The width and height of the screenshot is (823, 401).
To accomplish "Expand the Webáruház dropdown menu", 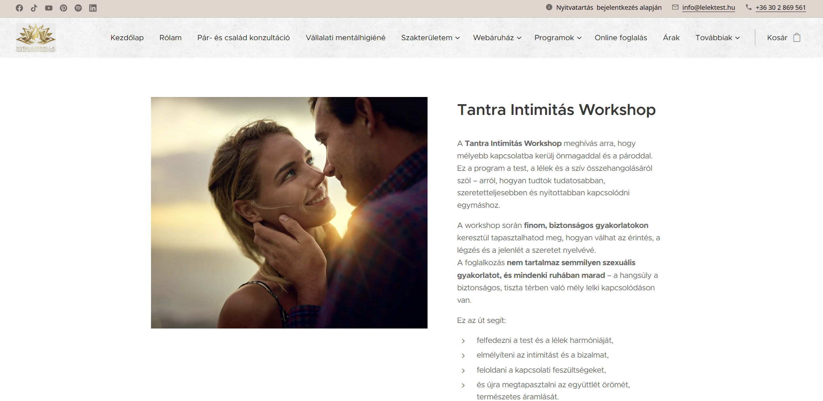I will (497, 38).
